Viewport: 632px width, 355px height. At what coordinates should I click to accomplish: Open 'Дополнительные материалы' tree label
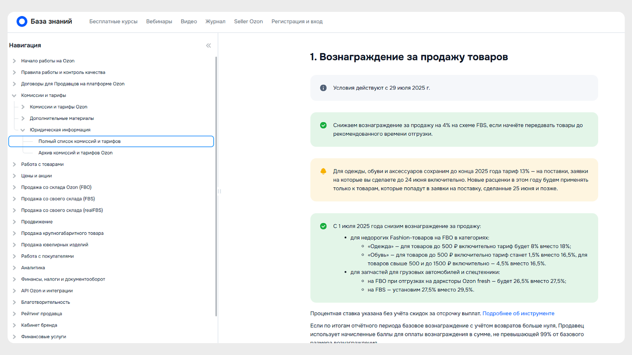point(62,118)
